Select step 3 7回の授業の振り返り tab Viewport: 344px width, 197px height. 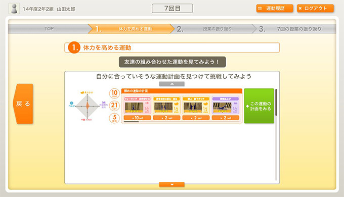tap(295, 29)
